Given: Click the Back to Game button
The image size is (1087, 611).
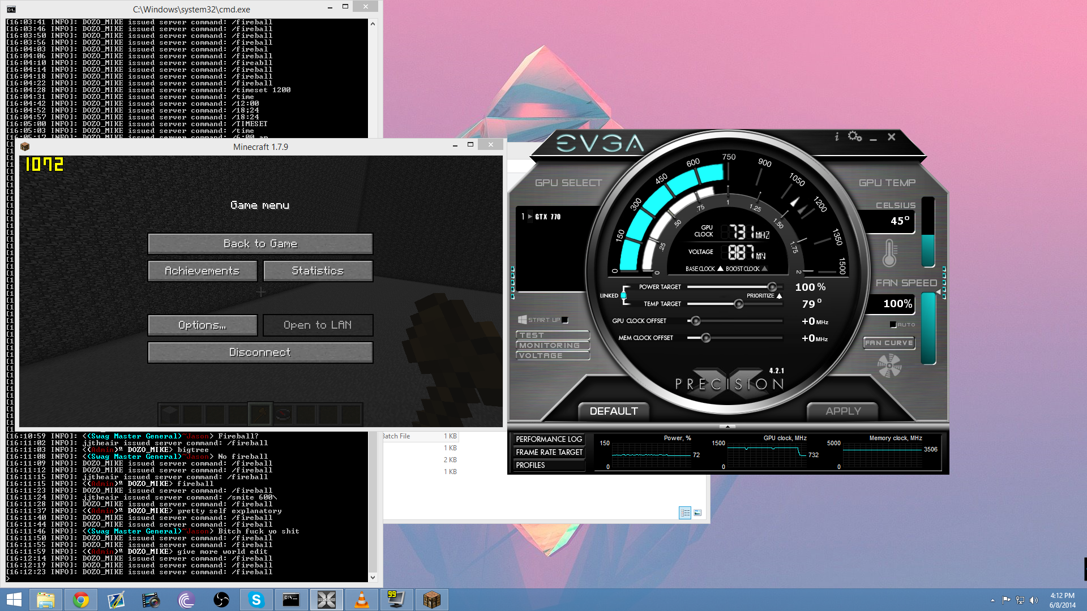Looking at the screenshot, I should [x=260, y=244].
